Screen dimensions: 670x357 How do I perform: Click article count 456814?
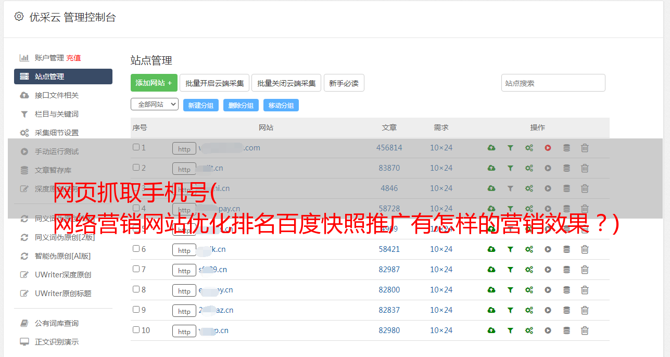[389, 148]
